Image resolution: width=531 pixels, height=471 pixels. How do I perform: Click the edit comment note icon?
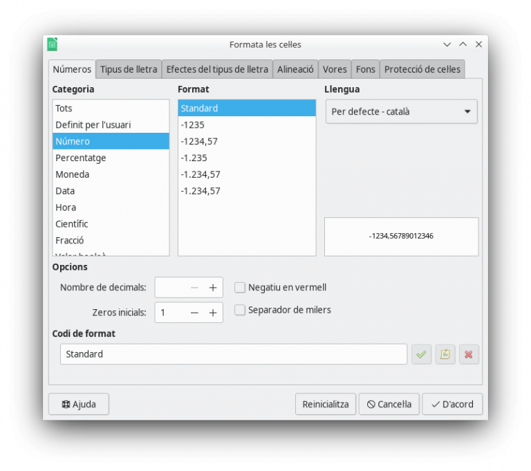445,354
